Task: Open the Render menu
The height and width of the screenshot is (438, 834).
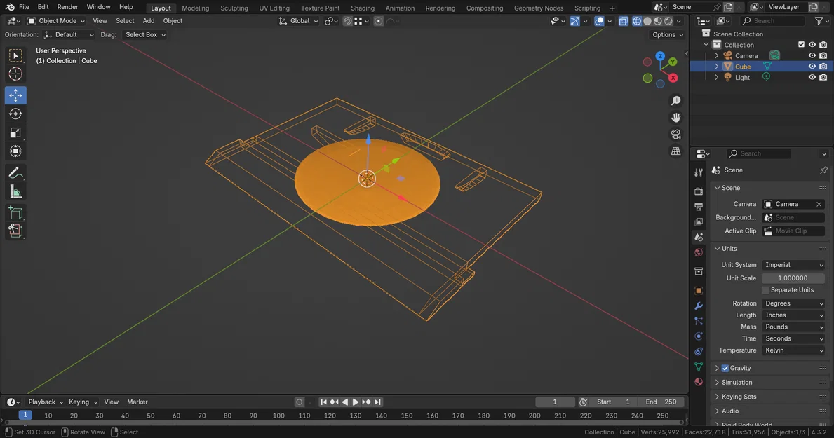Action: (67, 7)
